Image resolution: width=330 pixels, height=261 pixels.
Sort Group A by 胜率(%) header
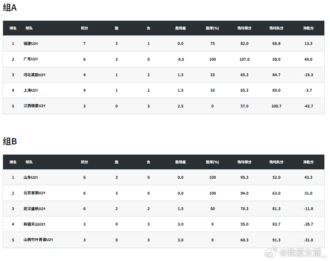click(212, 28)
